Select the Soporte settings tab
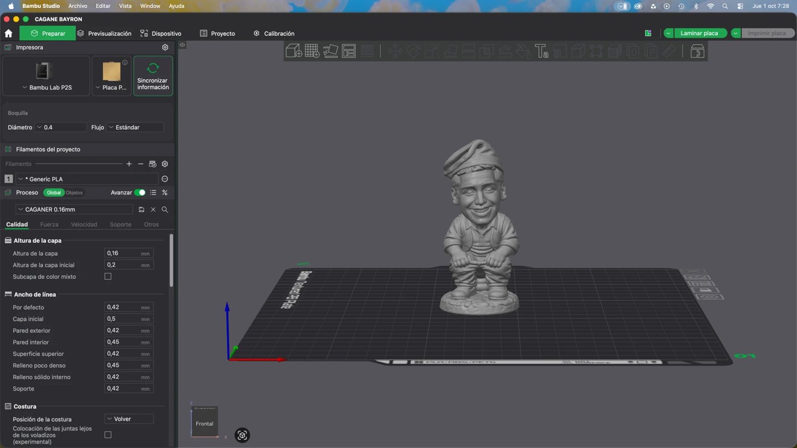This screenshot has width=797, height=448. click(x=120, y=225)
